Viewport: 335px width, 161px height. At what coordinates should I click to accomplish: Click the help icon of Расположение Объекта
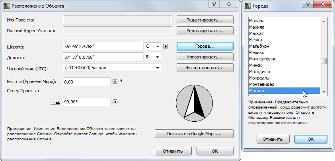pyautogui.click(x=214, y=4)
